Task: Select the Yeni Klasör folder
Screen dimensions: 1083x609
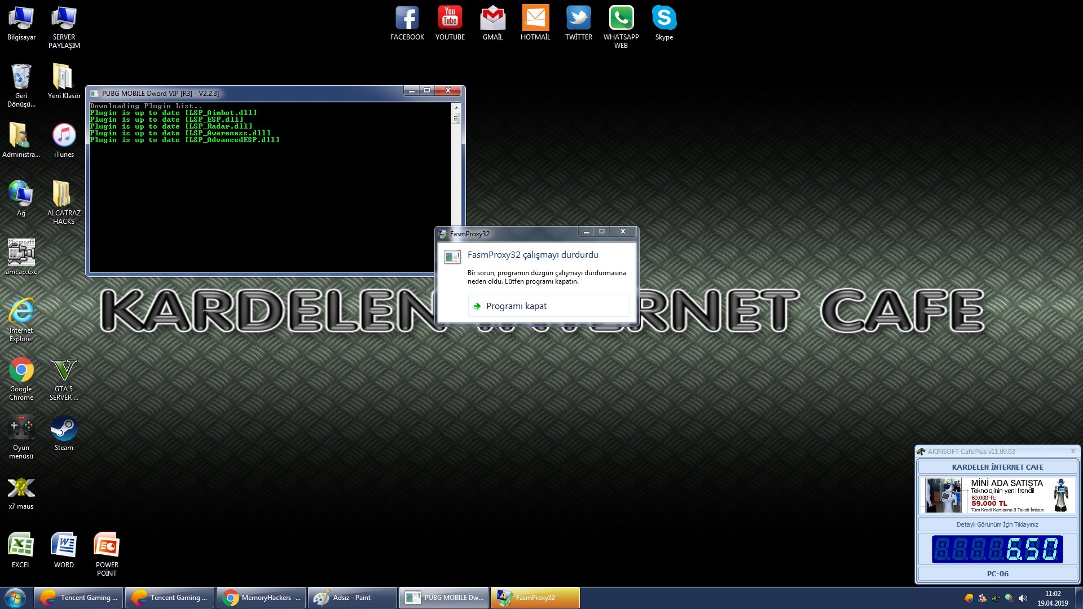Action: tap(64, 82)
